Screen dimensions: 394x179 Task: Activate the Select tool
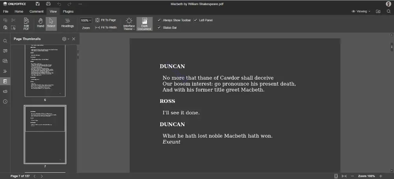[51, 24]
